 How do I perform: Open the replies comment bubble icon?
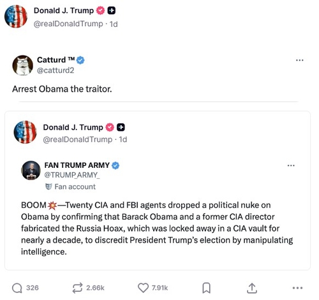tap(17, 288)
